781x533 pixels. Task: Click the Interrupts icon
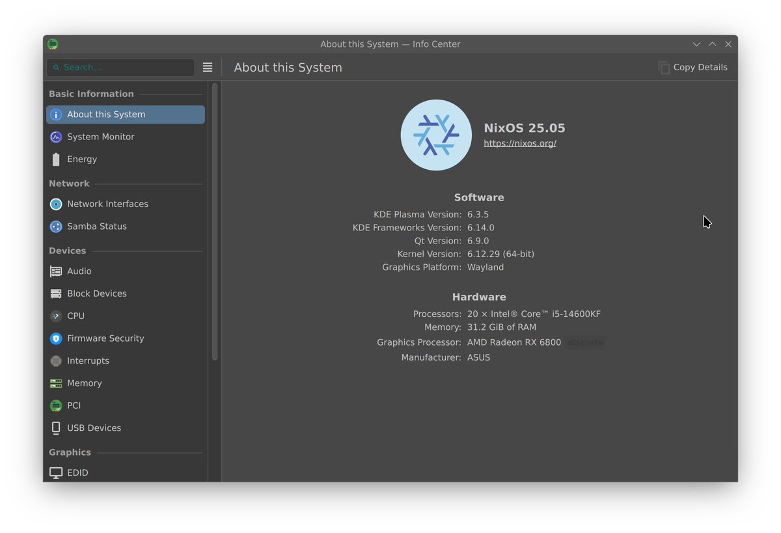coord(56,361)
